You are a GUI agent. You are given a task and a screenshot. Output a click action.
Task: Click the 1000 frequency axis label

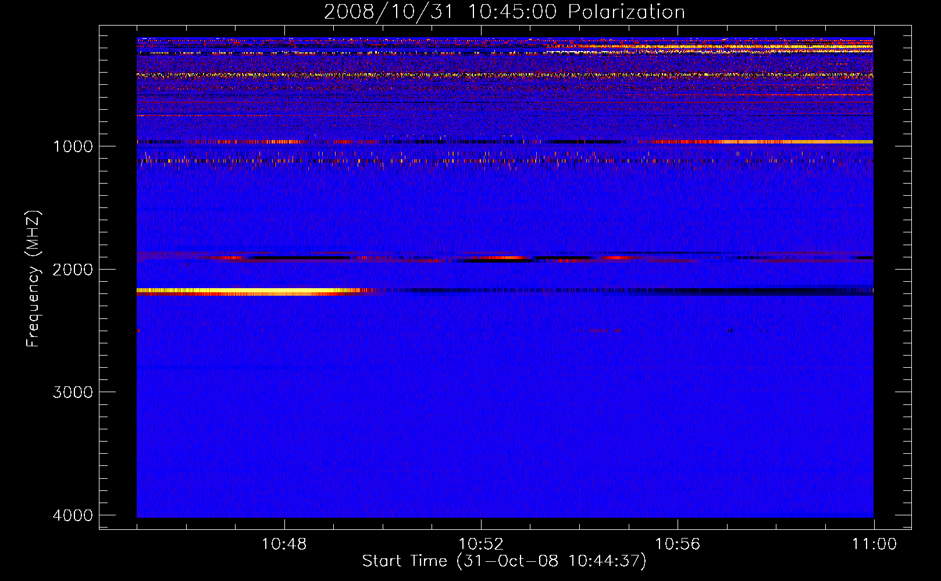pos(73,146)
